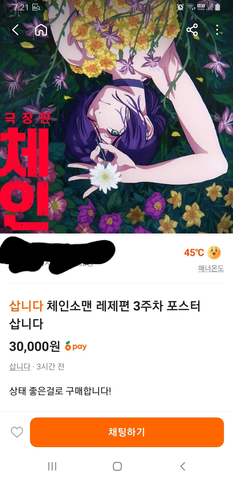View the Chainsaw Man poster image fullscreen
The width and height of the screenshot is (233, 480).
click(116, 117)
